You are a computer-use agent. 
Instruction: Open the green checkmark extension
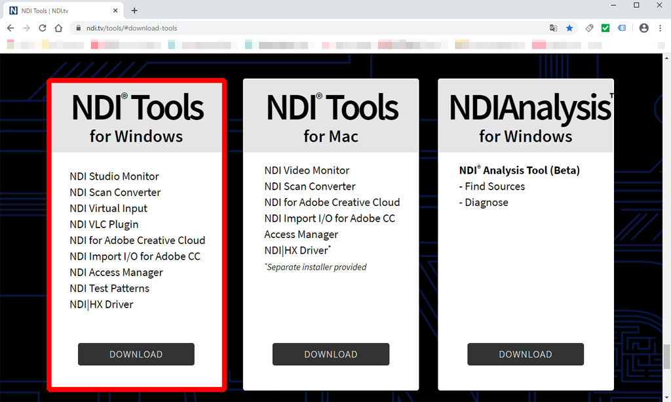pos(605,28)
